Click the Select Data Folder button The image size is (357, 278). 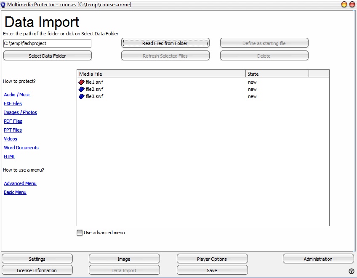(47, 56)
